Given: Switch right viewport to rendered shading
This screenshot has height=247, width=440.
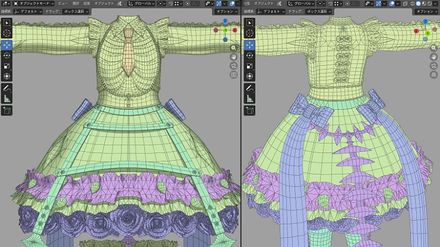Looking at the screenshot, I should click(x=430, y=4).
